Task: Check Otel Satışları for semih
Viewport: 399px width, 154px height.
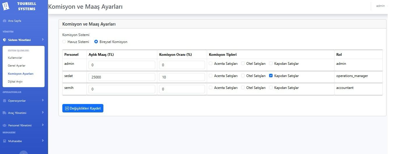Action: [243, 88]
